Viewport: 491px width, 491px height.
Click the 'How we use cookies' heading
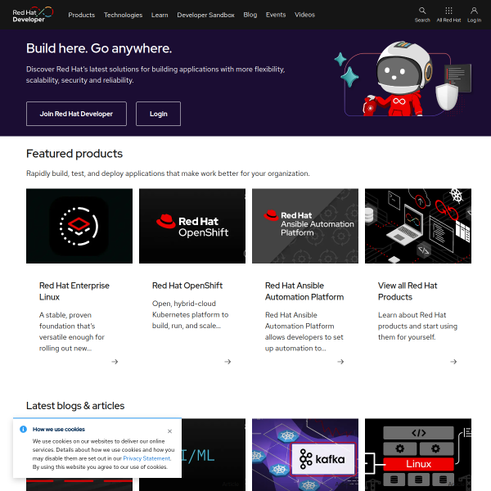tap(59, 429)
